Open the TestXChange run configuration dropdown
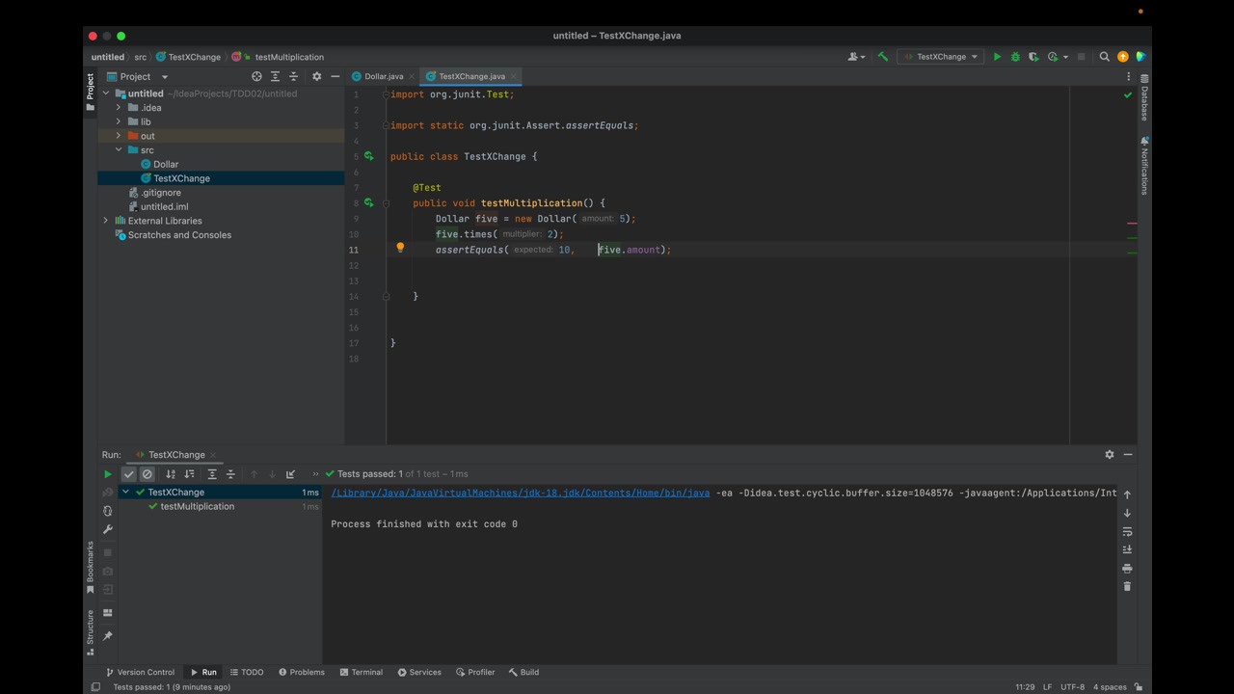 tap(941, 57)
